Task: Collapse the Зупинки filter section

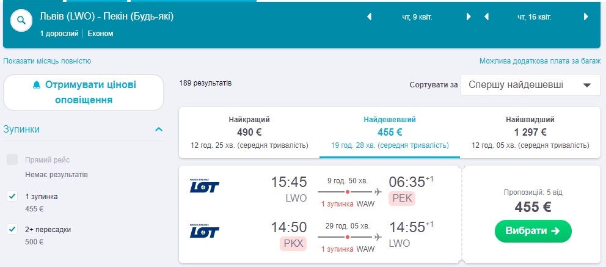Action: [x=159, y=130]
